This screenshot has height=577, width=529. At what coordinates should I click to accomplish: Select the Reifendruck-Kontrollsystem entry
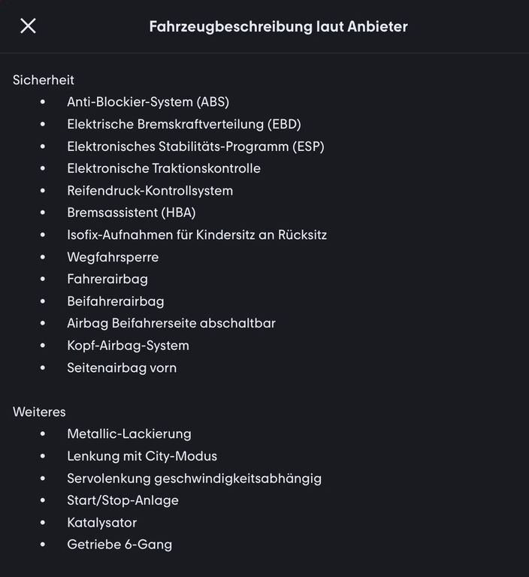click(x=150, y=191)
